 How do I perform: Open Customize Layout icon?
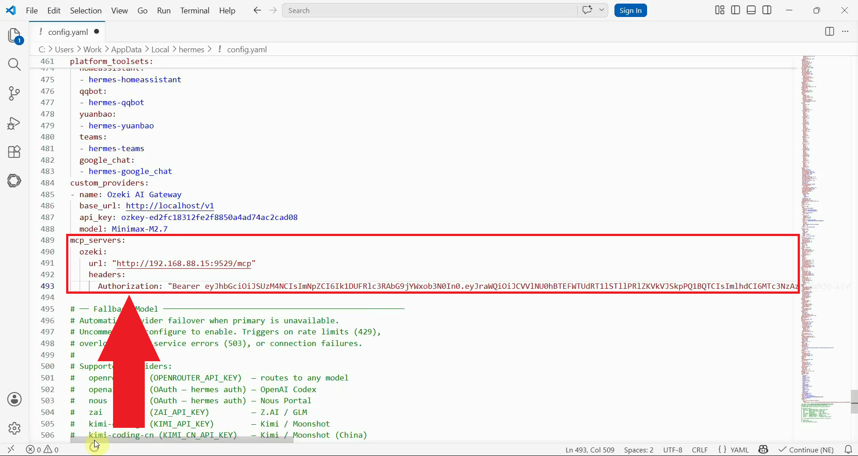click(x=719, y=10)
